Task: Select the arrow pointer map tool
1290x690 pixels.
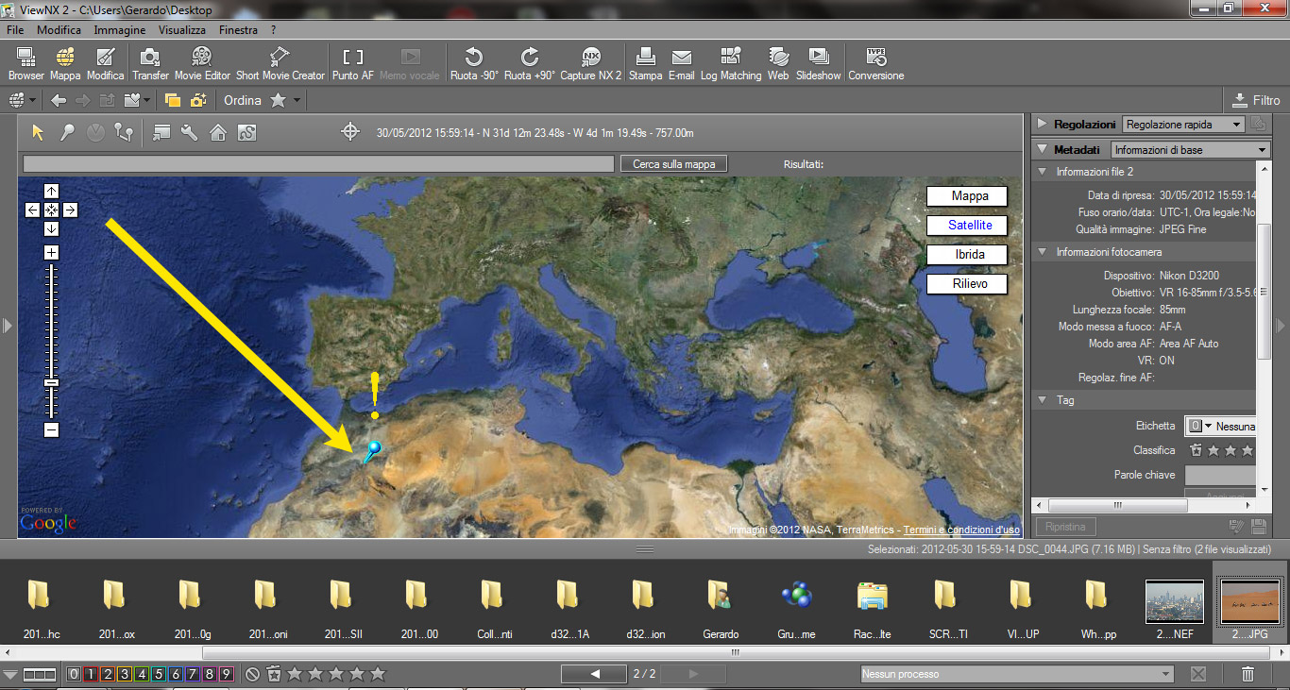Action: (38, 132)
